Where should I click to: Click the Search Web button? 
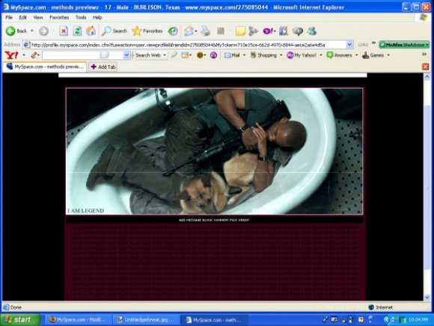(147, 55)
